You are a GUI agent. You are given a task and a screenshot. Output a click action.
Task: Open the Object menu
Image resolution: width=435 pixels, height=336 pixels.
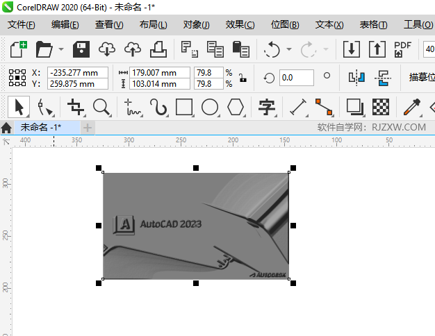pyautogui.click(x=197, y=25)
